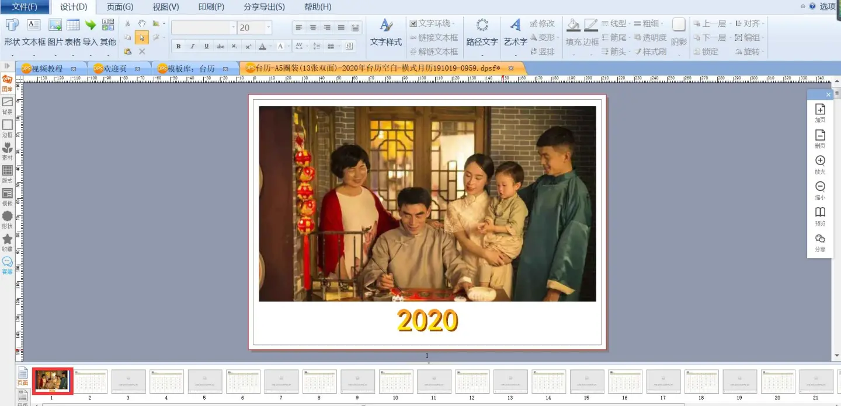The image size is (841, 406).
Task: Click 缩小 zoom out button
Action: [820, 191]
